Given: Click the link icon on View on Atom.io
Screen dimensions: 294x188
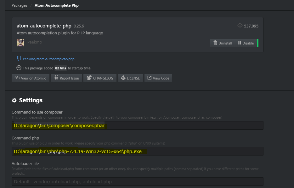Looking at the screenshot, I should [17, 78].
